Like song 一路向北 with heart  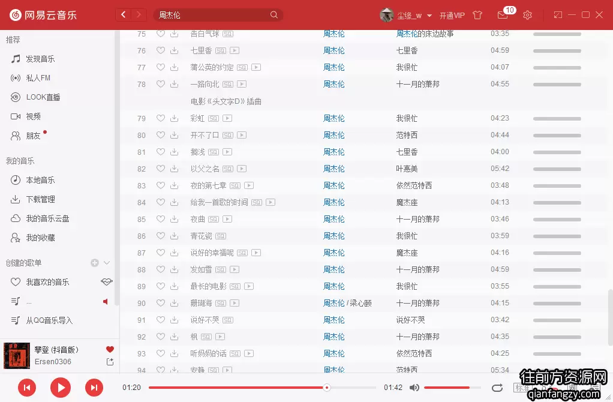160,83
